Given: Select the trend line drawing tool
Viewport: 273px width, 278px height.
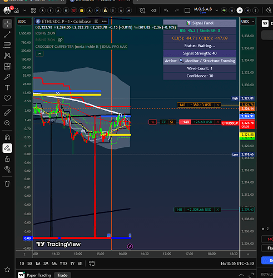Looking at the screenshot, I should (7, 34).
